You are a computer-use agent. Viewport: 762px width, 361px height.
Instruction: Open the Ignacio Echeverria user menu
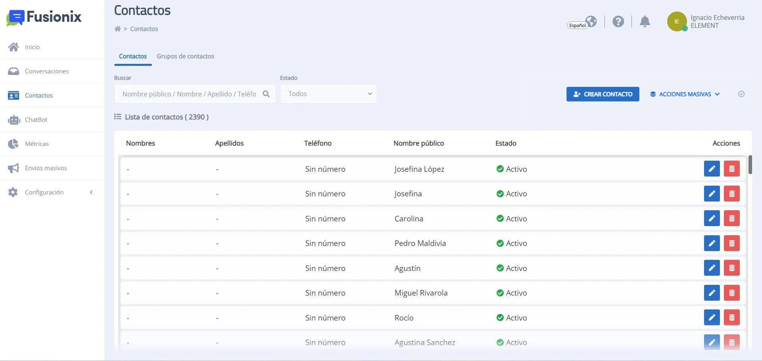(705, 21)
